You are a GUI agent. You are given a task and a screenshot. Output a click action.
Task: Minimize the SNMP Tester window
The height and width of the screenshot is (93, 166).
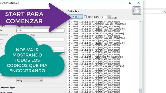pyautogui.click(x=122, y=3)
